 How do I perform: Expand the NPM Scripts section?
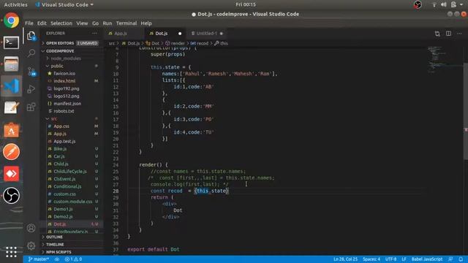click(x=71, y=252)
